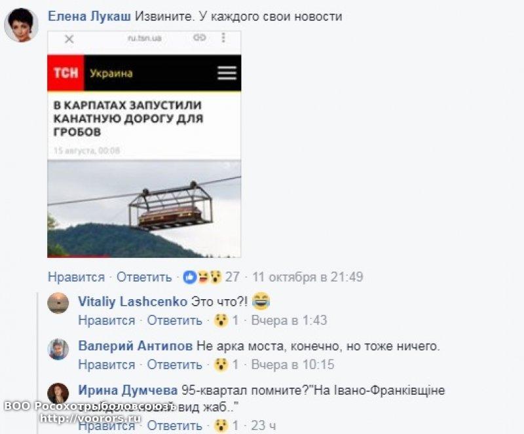Click the reaction emojis next to 27
524x434 pixels.
point(202,277)
